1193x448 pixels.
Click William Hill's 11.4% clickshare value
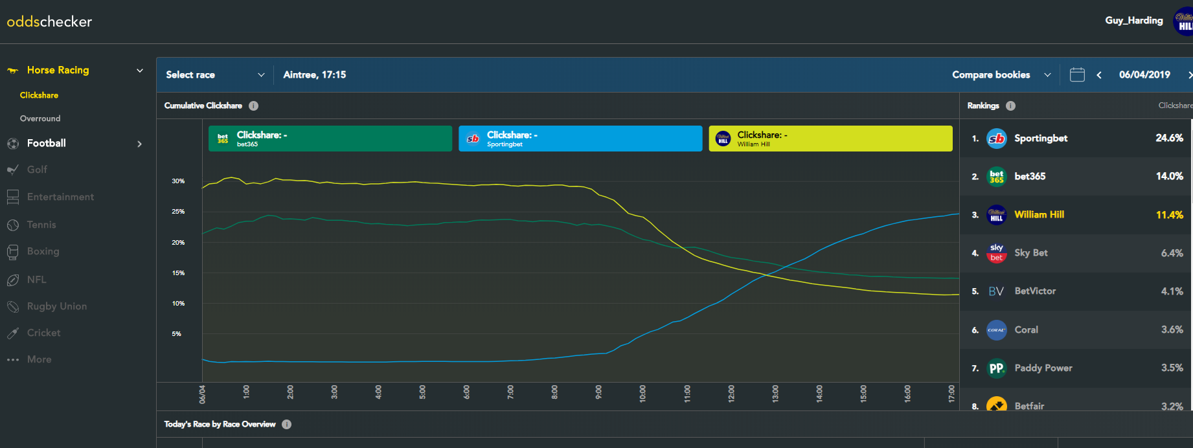coord(1170,214)
